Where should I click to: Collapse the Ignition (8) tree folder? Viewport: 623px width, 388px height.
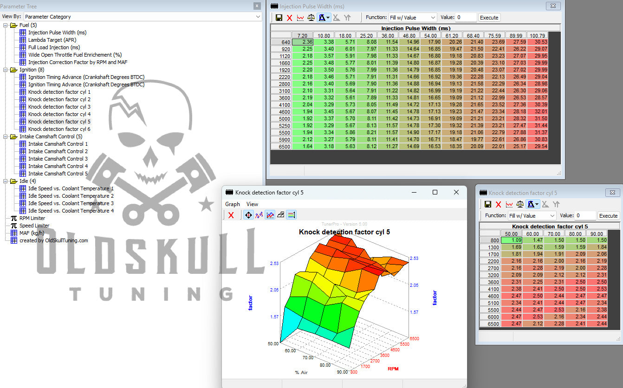pyautogui.click(x=5, y=70)
